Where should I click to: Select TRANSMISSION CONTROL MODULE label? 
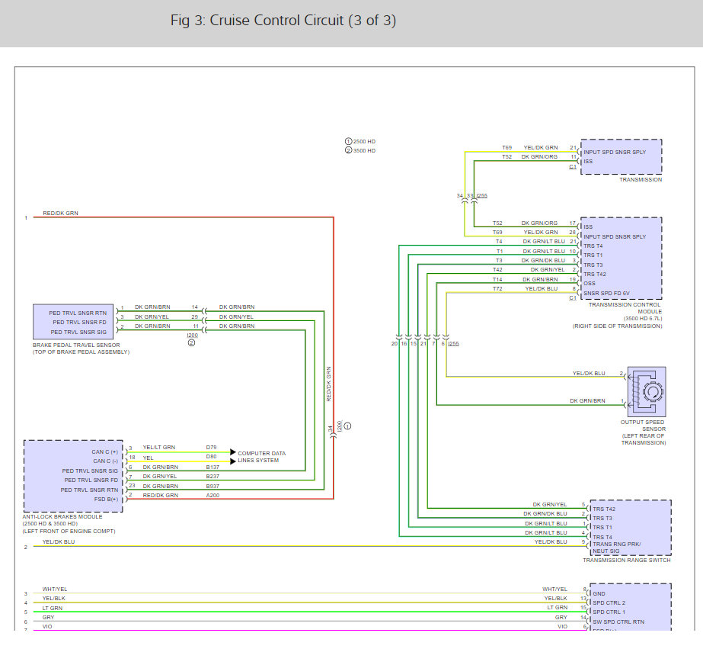tap(625, 308)
